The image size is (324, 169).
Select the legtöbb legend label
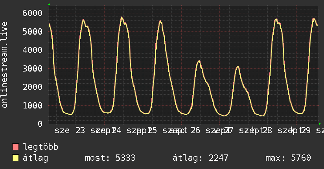tap(40, 147)
